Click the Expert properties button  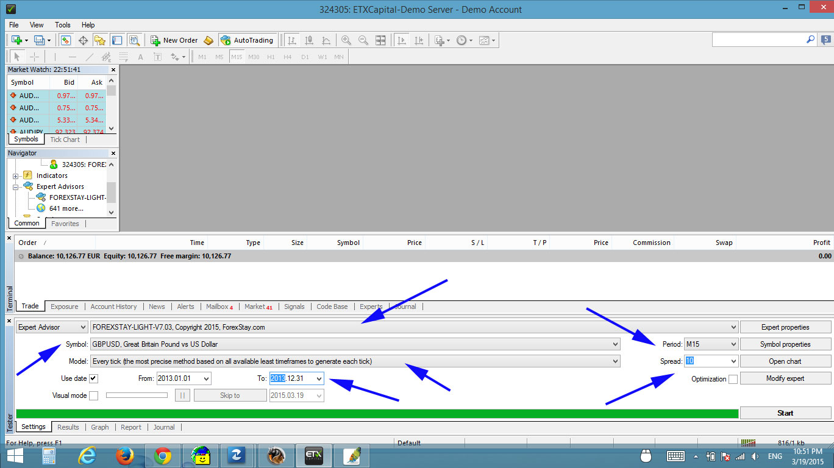[x=785, y=327]
